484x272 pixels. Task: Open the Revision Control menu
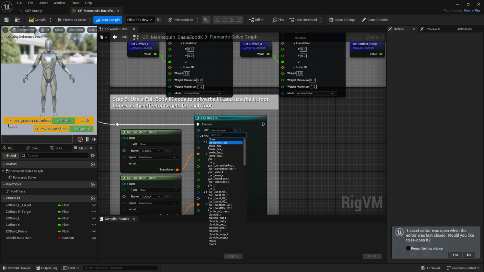tap(463, 268)
